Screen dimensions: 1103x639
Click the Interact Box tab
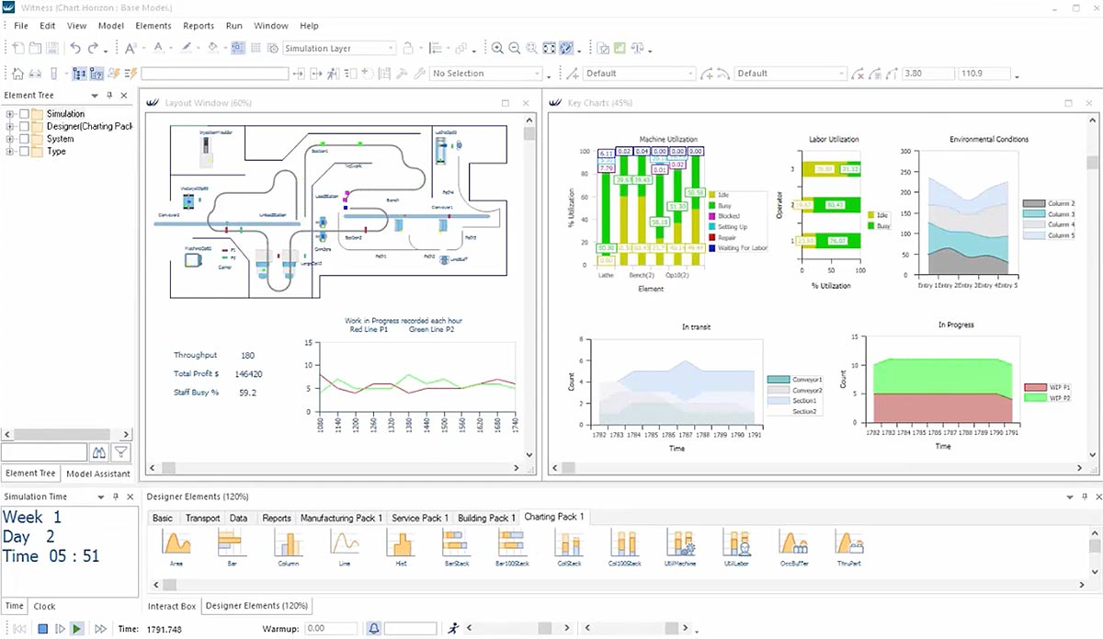tap(172, 606)
